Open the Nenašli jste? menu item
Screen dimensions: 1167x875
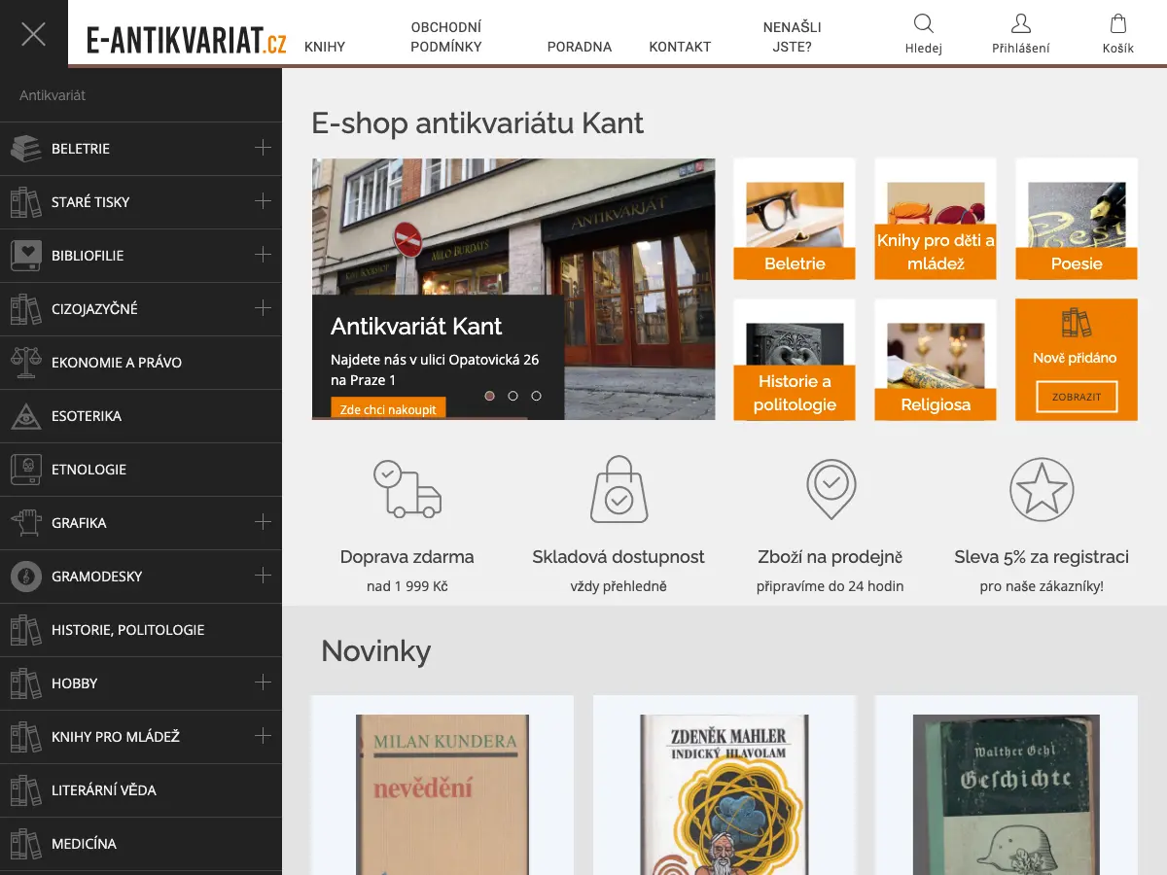[x=793, y=37]
